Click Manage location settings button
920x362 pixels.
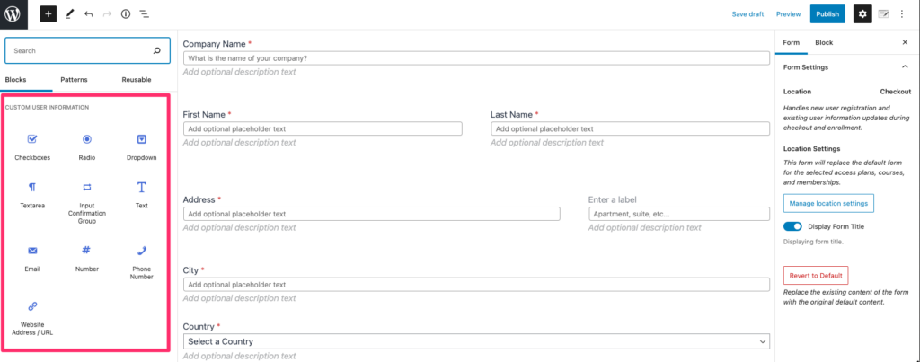click(x=828, y=203)
